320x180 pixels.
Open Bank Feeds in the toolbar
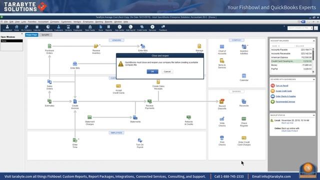90,28
